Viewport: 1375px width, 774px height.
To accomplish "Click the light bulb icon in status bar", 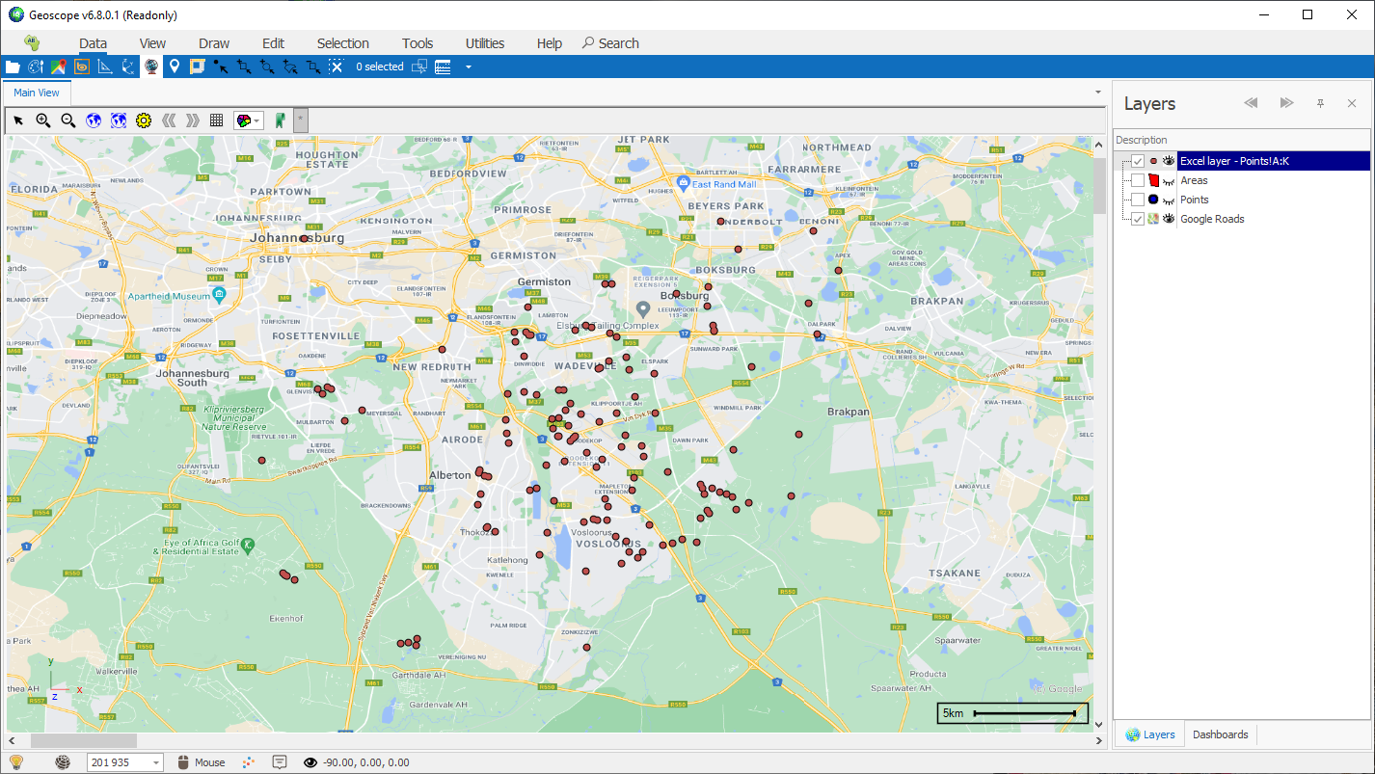I will click(16, 762).
